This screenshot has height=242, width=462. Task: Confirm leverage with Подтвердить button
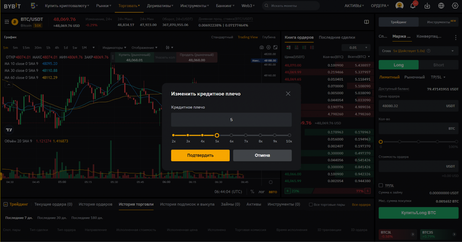200,155
